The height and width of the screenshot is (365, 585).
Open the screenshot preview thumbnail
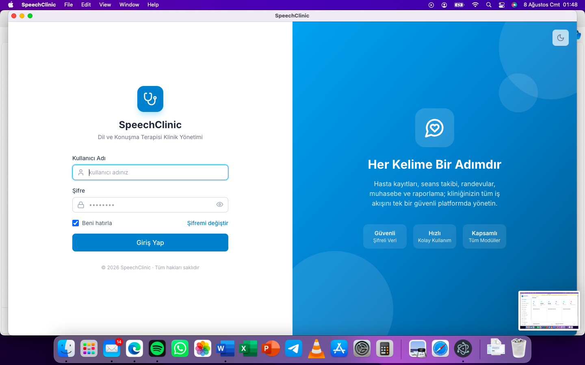pyautogui.click(x=549, y=311)
